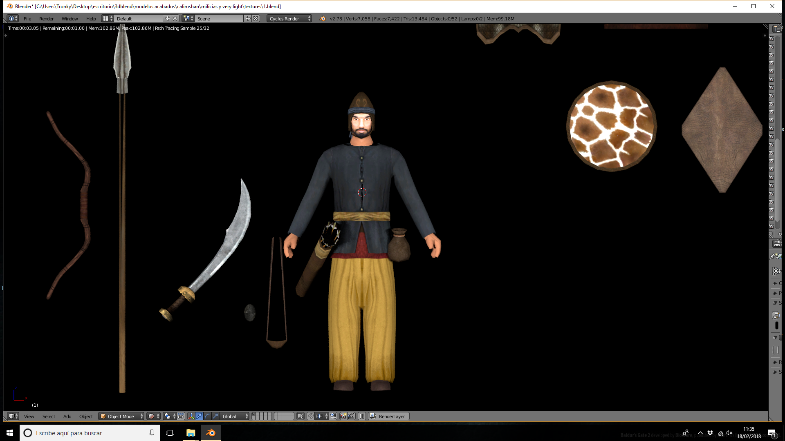Select the translate manipulator arrow icon
The height and width of the screenshot is (441, 785).
199,416
